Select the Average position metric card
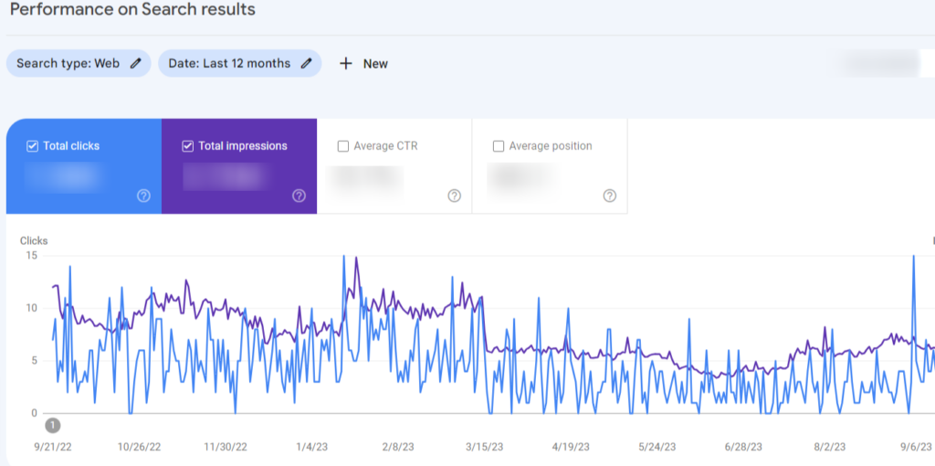935x466 pixels. pos(549,166)
